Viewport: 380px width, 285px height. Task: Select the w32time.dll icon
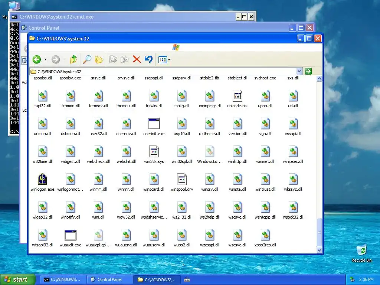coord(43,151)
